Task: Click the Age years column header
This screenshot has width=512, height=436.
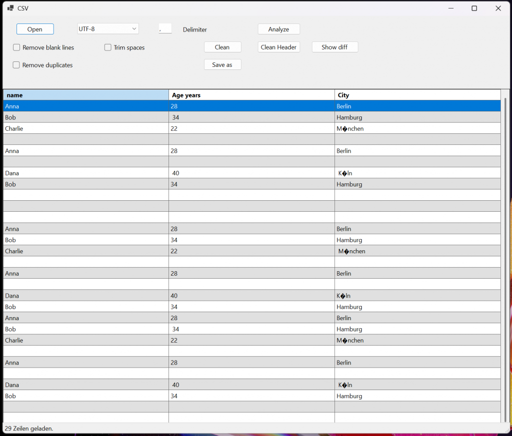Action: point(251,95)
